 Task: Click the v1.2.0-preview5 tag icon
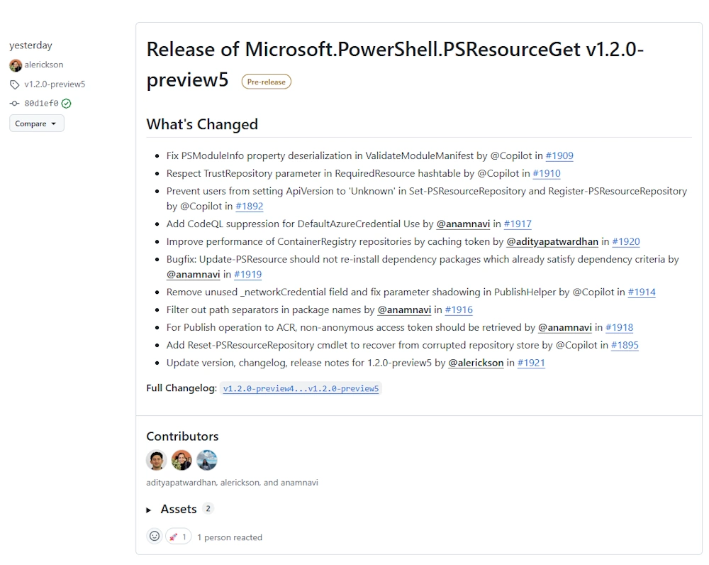pyautogui.click(x=15, y=84)
